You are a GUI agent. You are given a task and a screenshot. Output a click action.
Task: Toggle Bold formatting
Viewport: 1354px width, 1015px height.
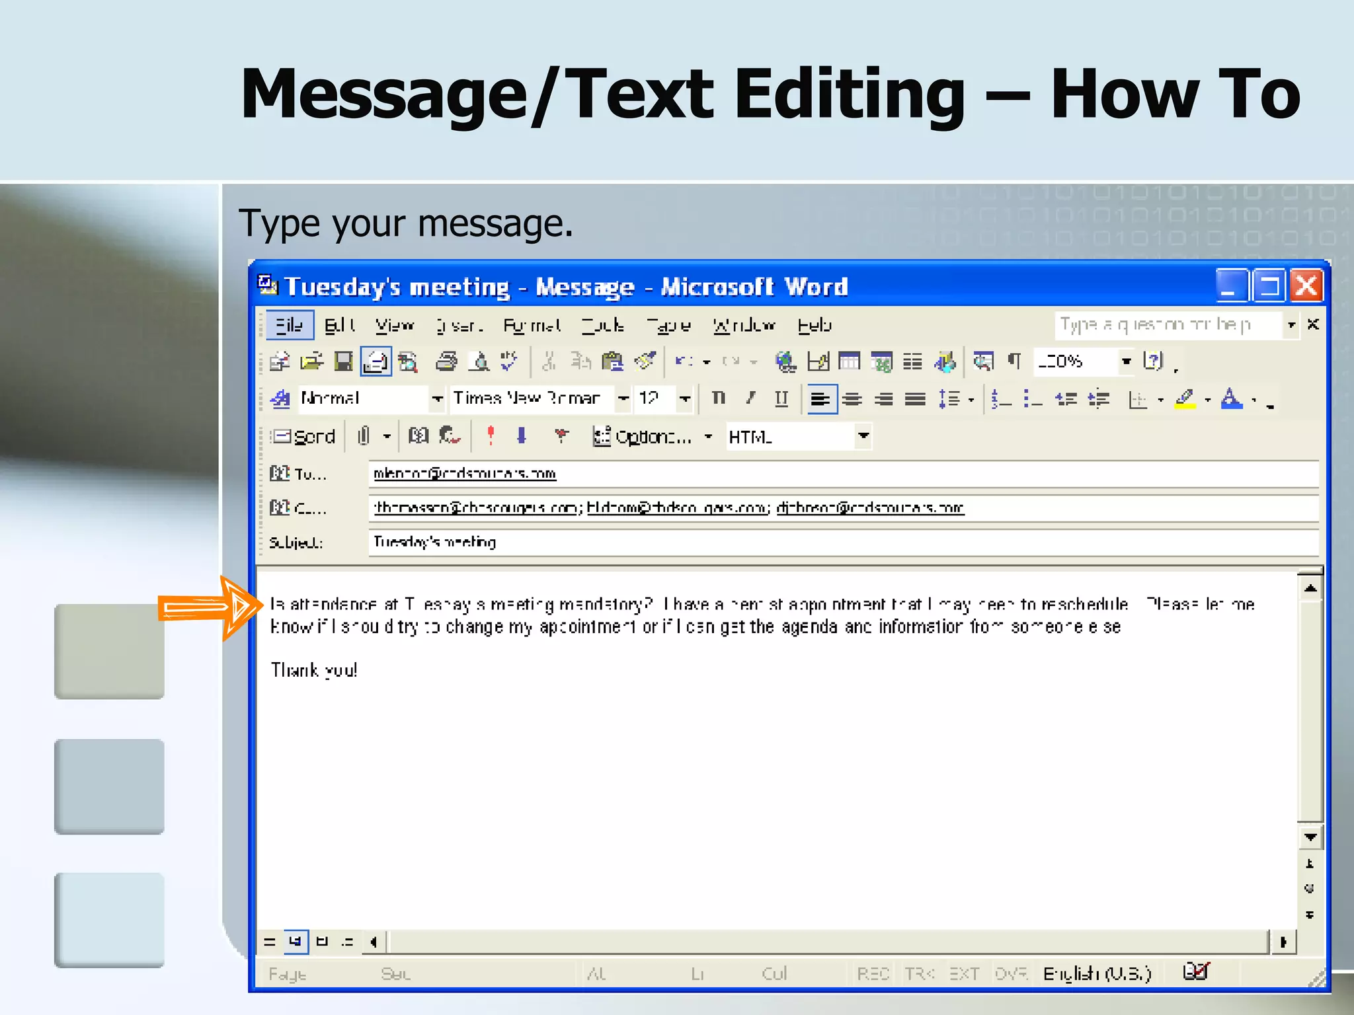tap(718, 398)
